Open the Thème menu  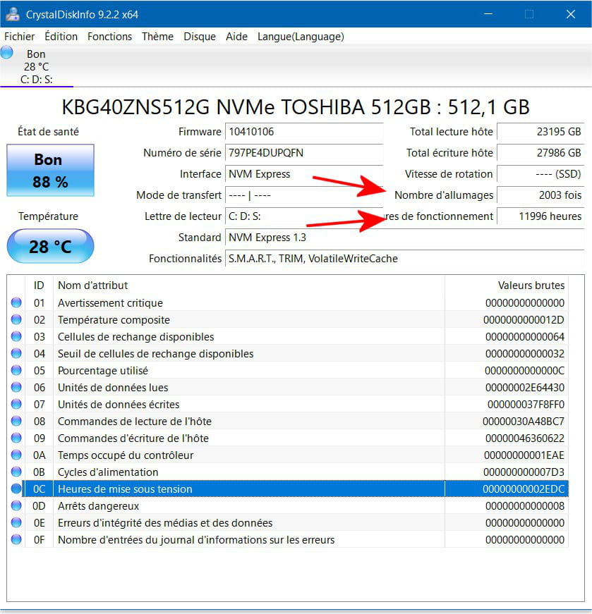click(157, 37)
